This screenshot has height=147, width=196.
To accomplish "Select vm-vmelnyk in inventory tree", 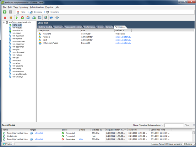I will point(18,77).
